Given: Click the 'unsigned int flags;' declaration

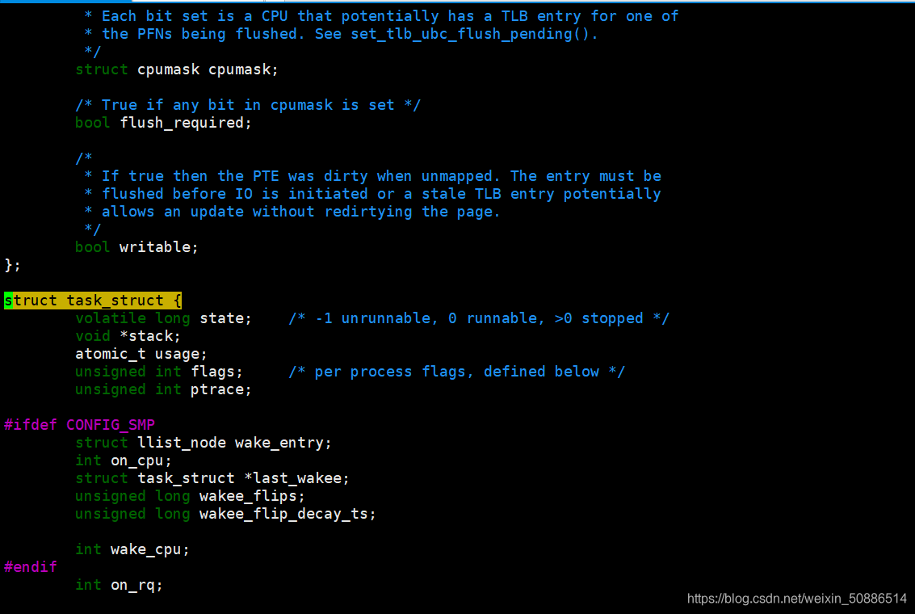Looking at the screenshot, I should tap(159, 372).
